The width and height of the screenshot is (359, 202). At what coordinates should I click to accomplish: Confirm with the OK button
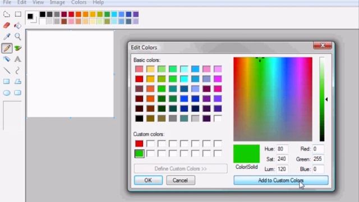(x=148, y=180)
